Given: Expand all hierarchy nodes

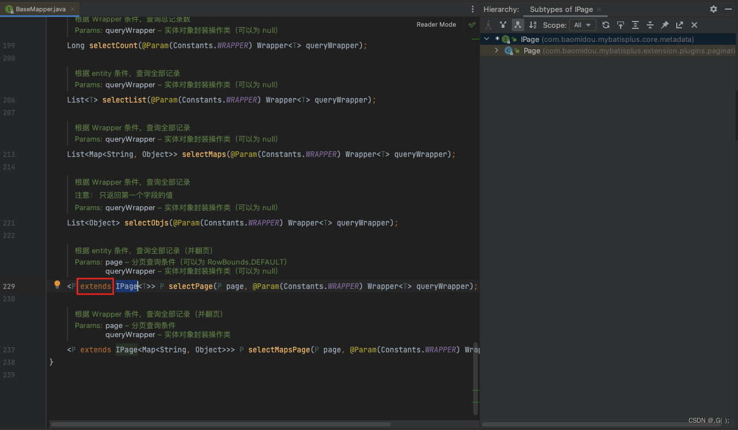Looking at the screenshot, I should click(635, 25).
